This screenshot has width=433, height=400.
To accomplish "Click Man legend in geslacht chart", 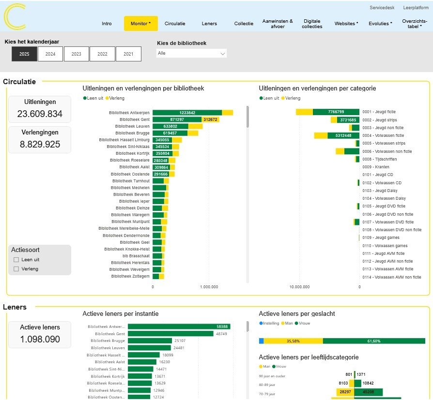I will point(287,323).
